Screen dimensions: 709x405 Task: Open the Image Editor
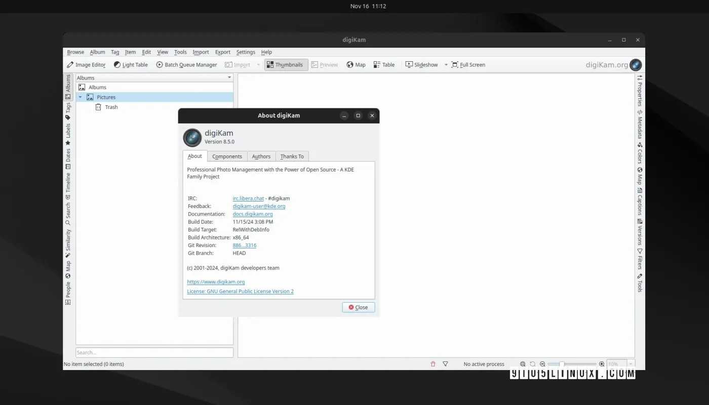tap(87, 64)
